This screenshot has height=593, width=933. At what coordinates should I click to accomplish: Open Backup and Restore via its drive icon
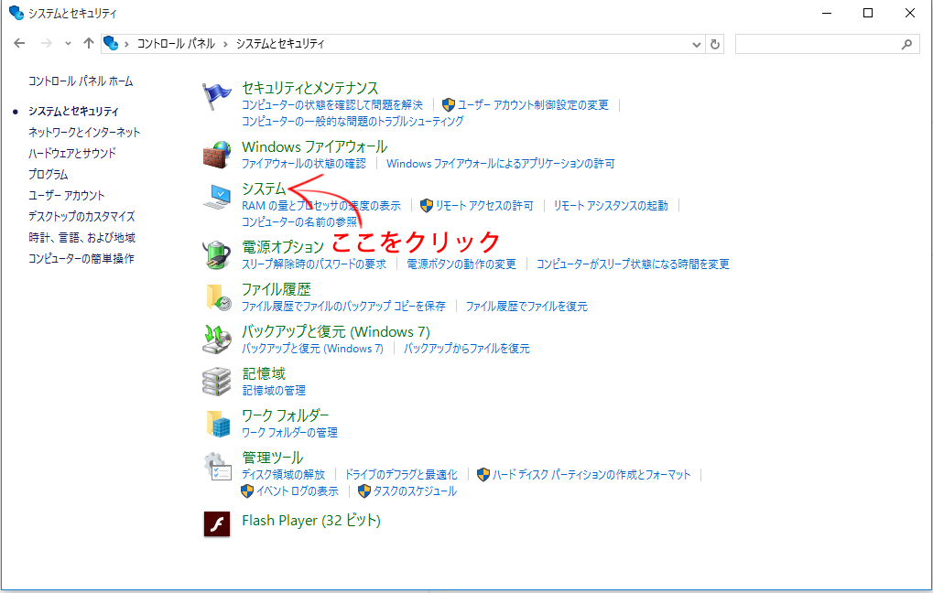click(216, 340)
